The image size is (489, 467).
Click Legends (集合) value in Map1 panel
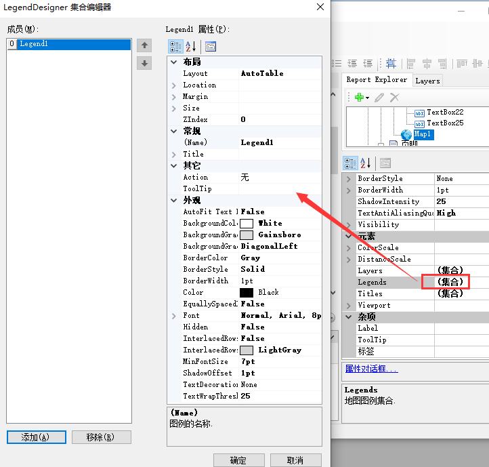click(450, 282)
